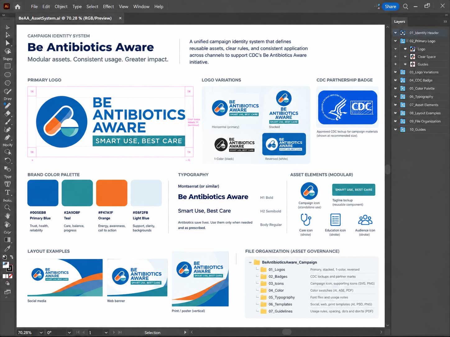Screen dimensions: 450x337
Task: Open the zoom level dropdown in status bar
Action: click(x=41, y=333)
